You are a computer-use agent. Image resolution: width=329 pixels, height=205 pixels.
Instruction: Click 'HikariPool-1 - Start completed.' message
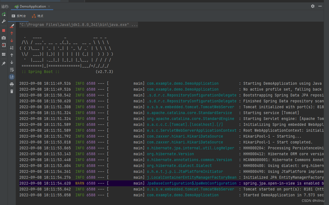tap(278, 142)
